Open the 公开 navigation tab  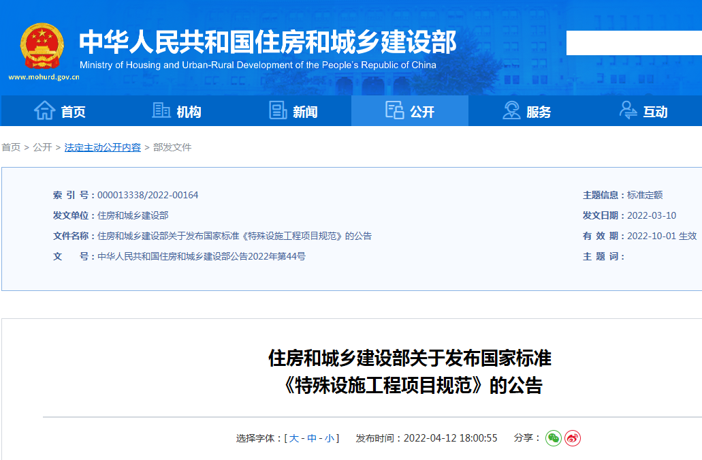(x=410, y=111)
